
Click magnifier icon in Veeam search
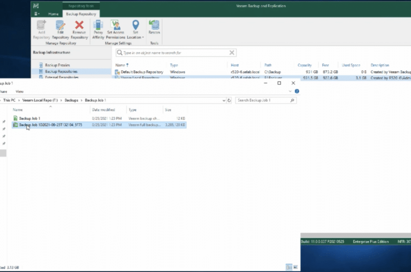(120, 53)
